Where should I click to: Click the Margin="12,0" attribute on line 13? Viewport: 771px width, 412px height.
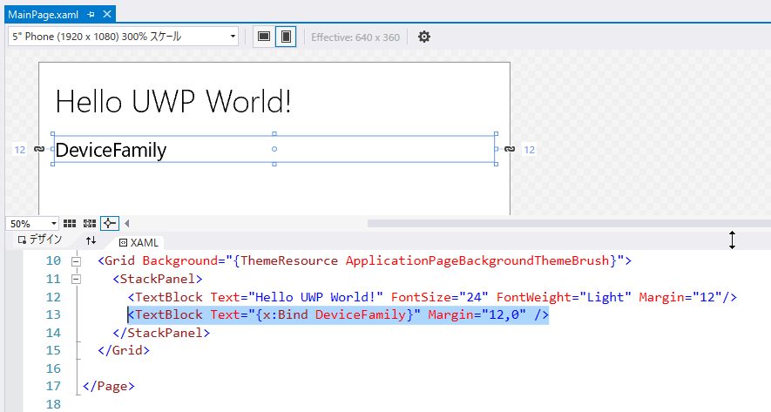pyautogui.click(x=477, y=314)
